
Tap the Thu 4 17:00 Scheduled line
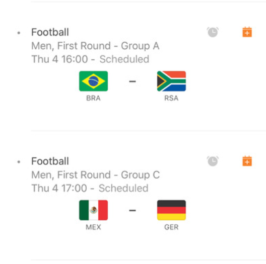pos(90,188)
